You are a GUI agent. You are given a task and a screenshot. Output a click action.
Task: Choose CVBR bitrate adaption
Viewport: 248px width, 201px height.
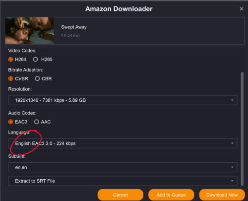(x=10, y=78)
